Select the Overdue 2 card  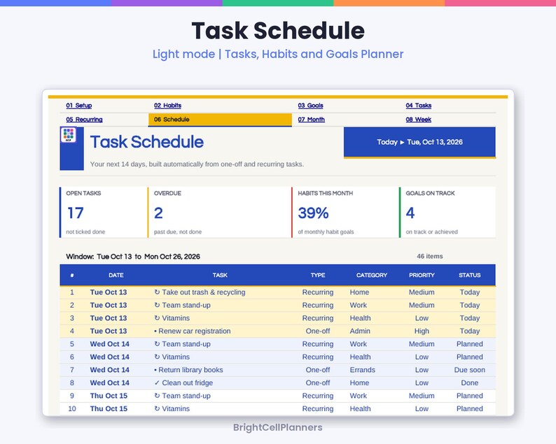coord(219,212)
